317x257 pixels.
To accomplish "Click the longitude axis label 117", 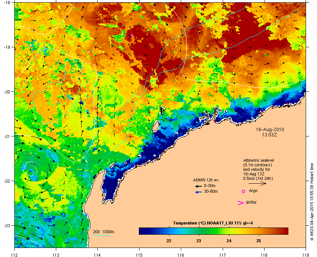I will point(222,255).
